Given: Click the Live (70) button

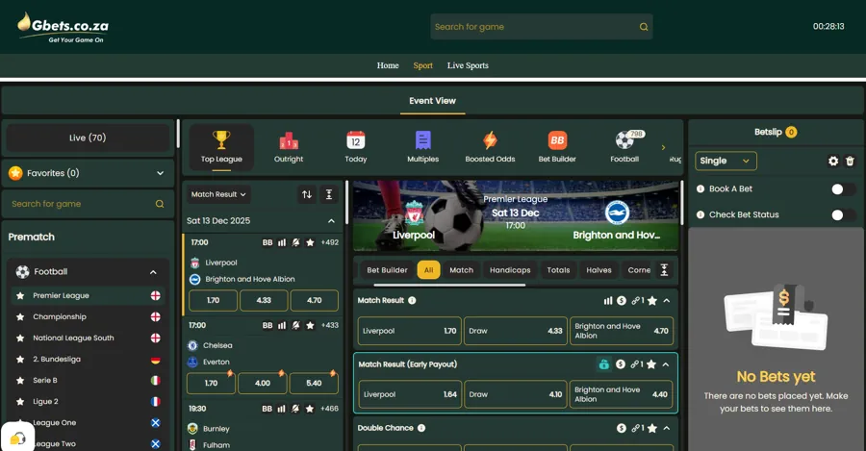Looking at the screenshot, I should point(88,138).
